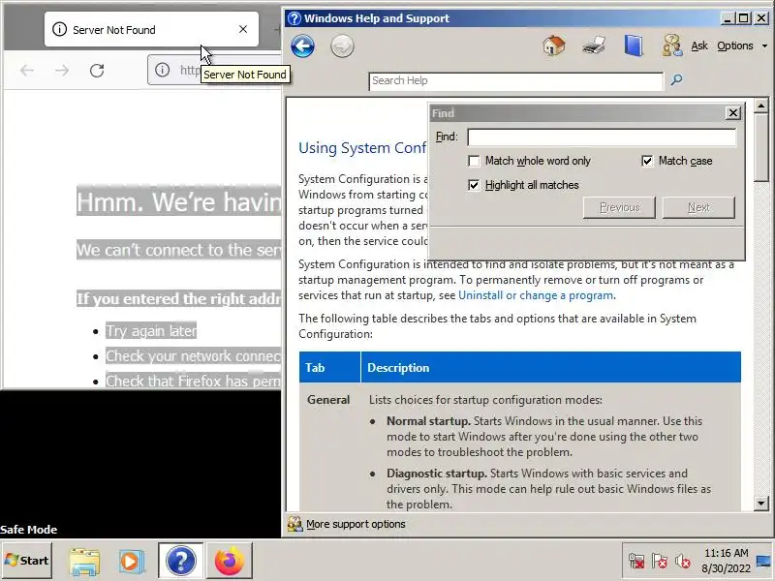This screenshot has height=581, width=775.
Task: Click the Tab column header
Action: [x=329, y=368]
